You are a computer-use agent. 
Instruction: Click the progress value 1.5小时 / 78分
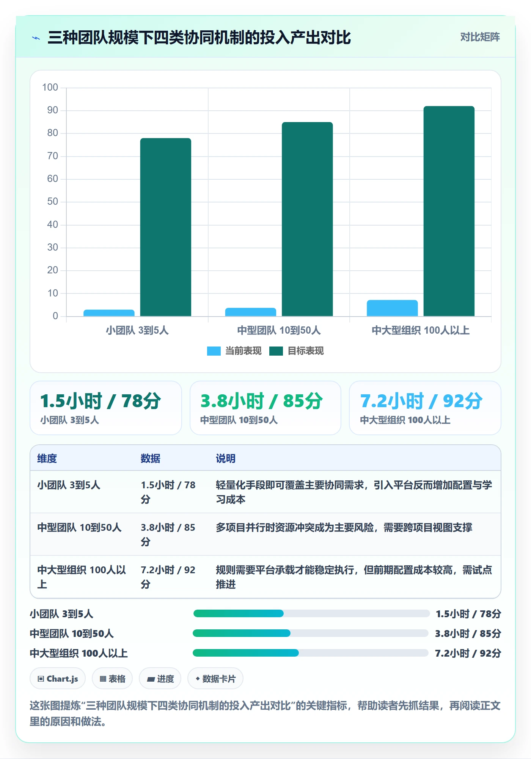tap(468, 614)
